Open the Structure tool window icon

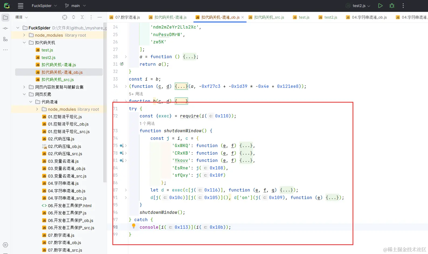5,39
